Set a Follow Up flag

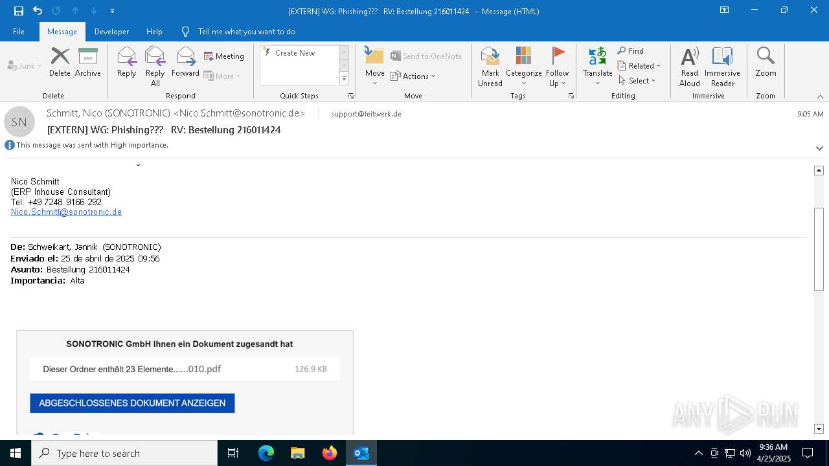557,67
